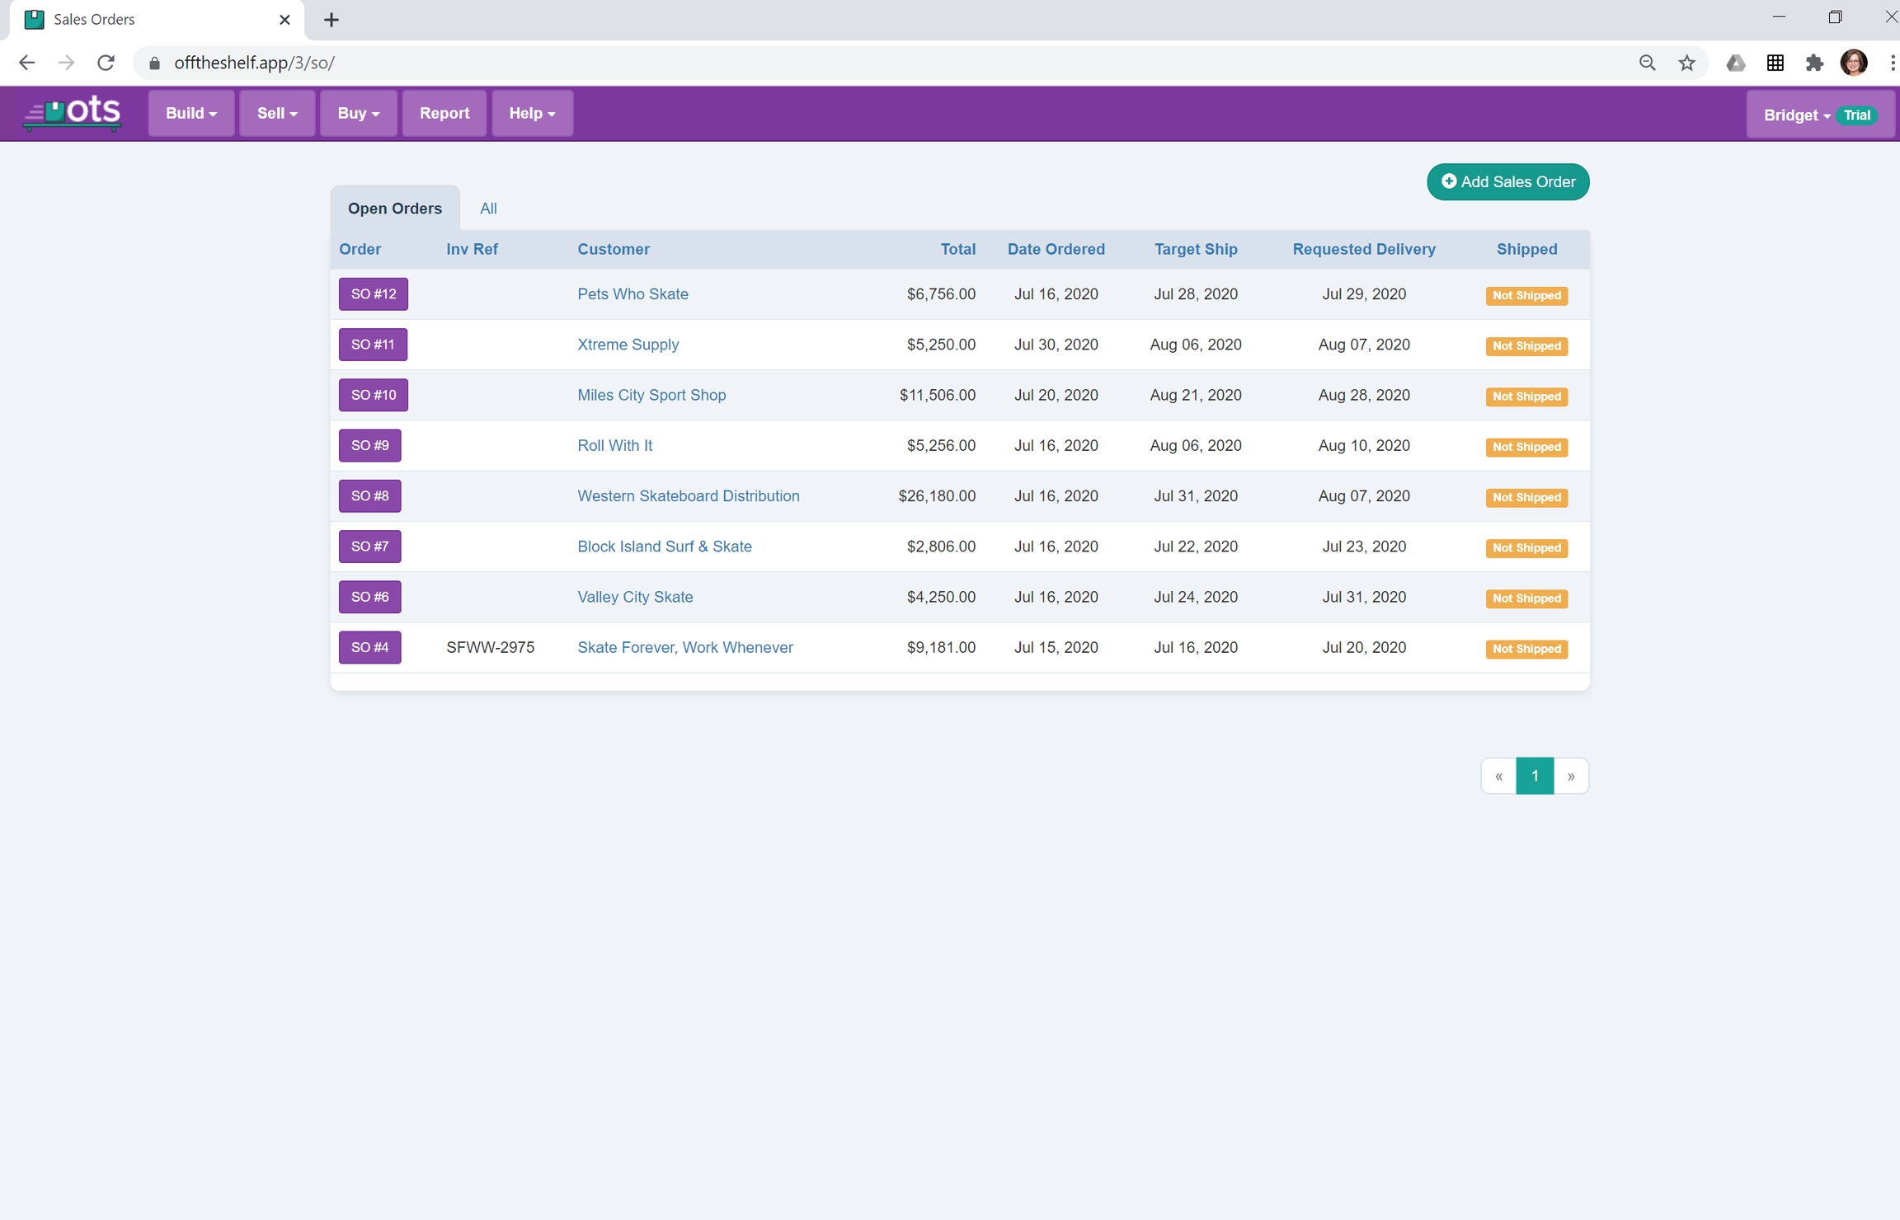Sort by the Total column header
This screenshot has height=1220, width=1900.
point(957,249)
